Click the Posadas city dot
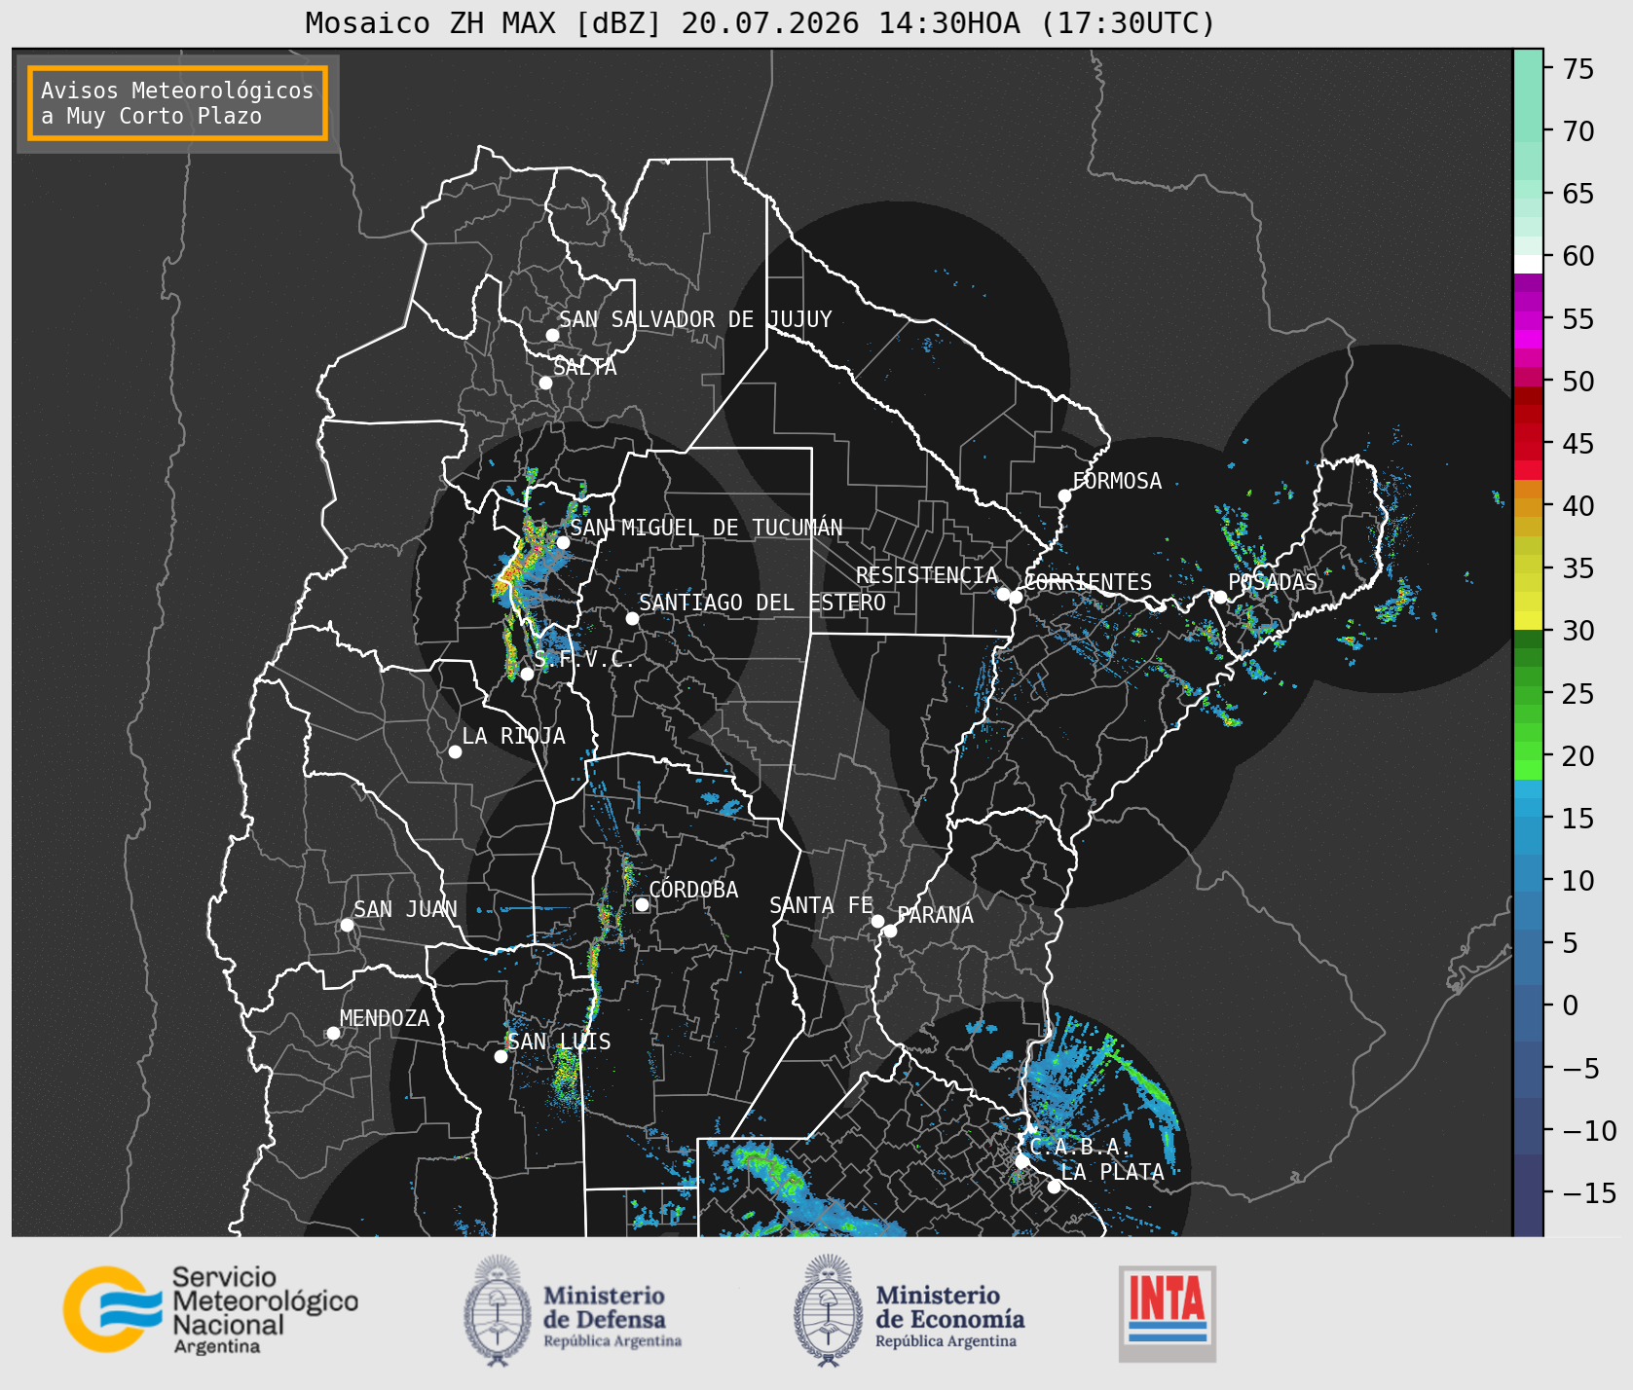 (x=1219, y=597)
